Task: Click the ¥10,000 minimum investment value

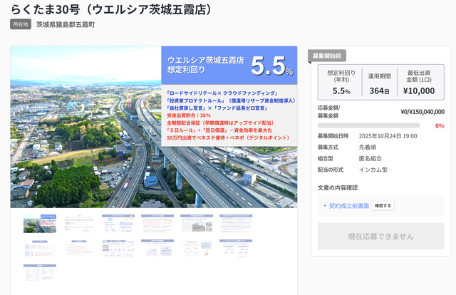Action: point(419,91)
